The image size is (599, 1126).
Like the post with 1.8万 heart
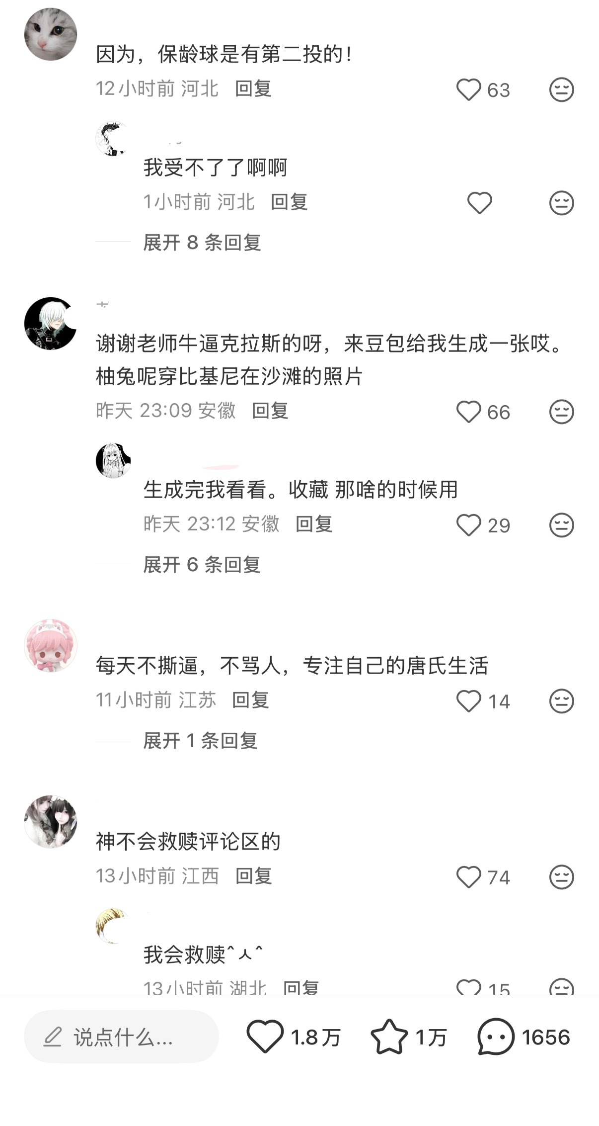click(x=265, y=1037)
